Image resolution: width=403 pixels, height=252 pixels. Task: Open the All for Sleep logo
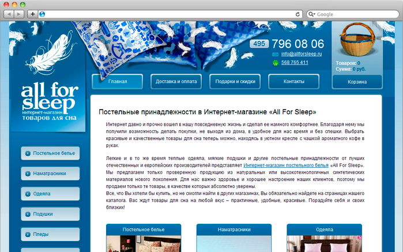click(x=50, y=101)
